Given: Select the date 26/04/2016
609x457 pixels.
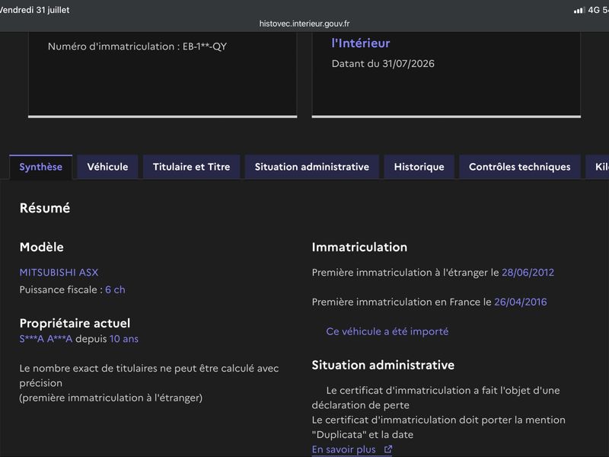Looking at the screenshot, I should (x=521, y=302).
